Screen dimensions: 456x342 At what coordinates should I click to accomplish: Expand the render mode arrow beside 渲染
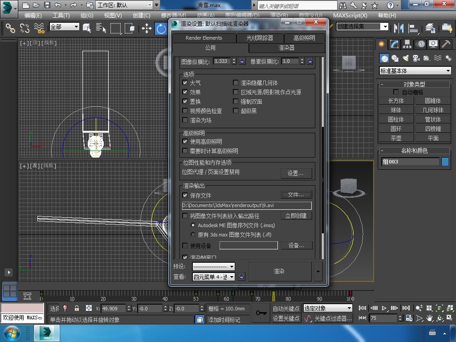click(318, 271)
